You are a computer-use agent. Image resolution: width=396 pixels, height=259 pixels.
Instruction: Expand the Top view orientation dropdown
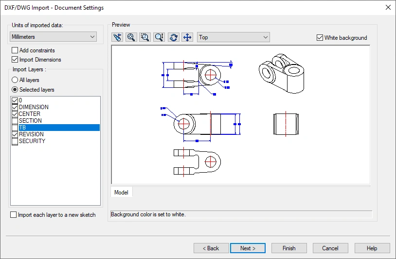tap(234, 37)
